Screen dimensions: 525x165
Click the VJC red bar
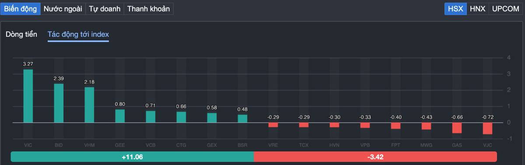(487, 128)
